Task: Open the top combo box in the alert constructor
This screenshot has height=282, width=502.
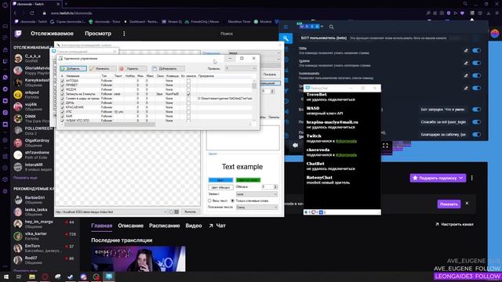Action: (254, 53)
